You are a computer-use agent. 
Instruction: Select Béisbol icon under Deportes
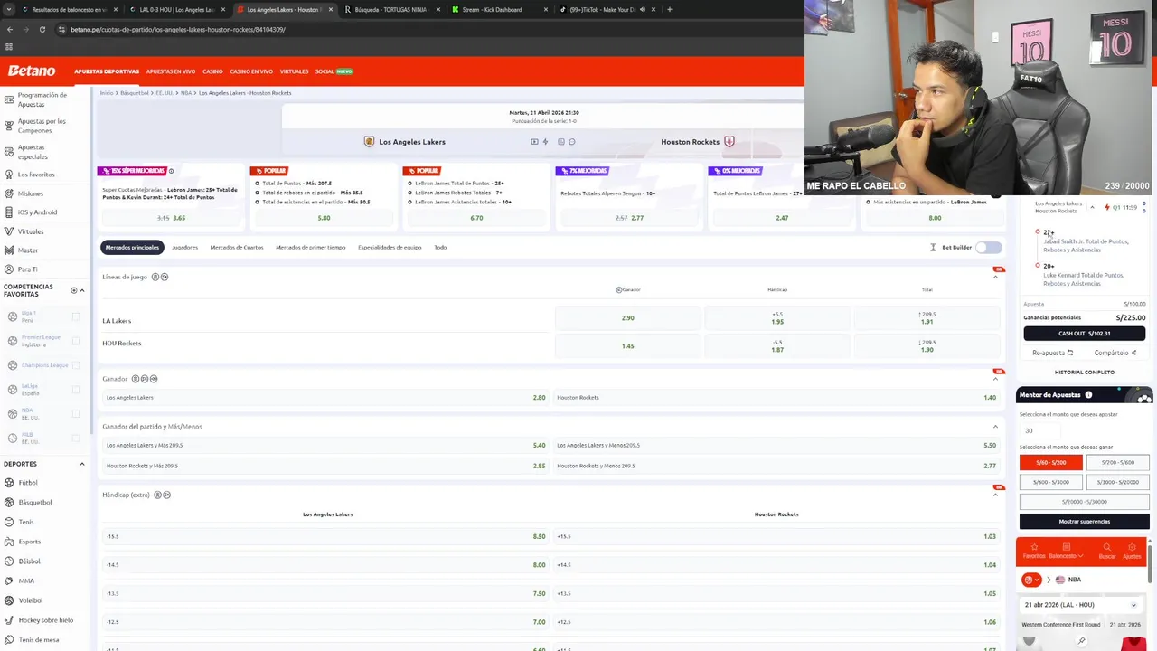point(9,561)
